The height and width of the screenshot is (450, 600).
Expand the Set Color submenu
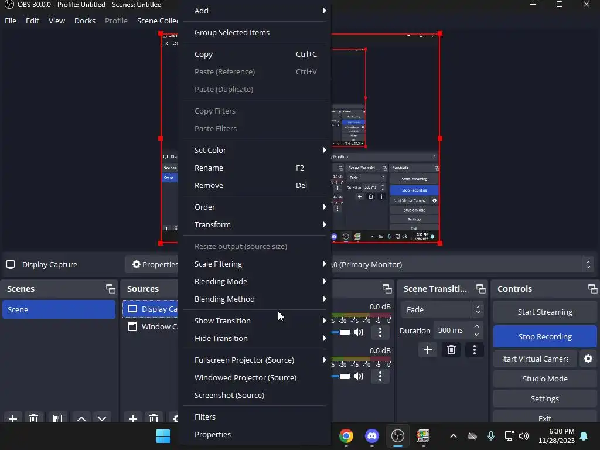(x=255, y=150)
